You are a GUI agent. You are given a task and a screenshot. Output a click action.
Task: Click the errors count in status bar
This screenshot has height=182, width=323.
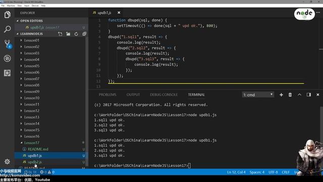coord(43,172)
